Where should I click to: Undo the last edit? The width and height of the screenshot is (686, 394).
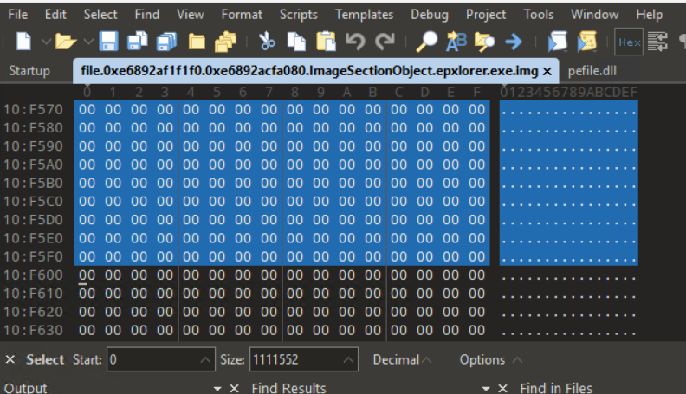pyautogui.click(x=355, y=42)
